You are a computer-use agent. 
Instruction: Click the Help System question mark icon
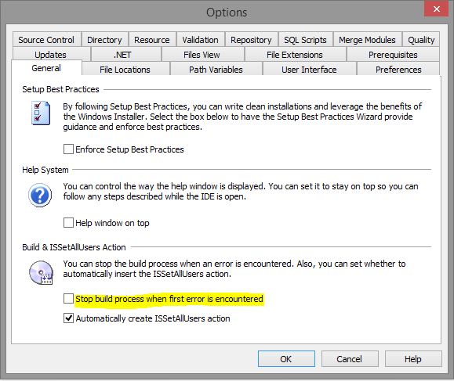(x=40, y=196)
